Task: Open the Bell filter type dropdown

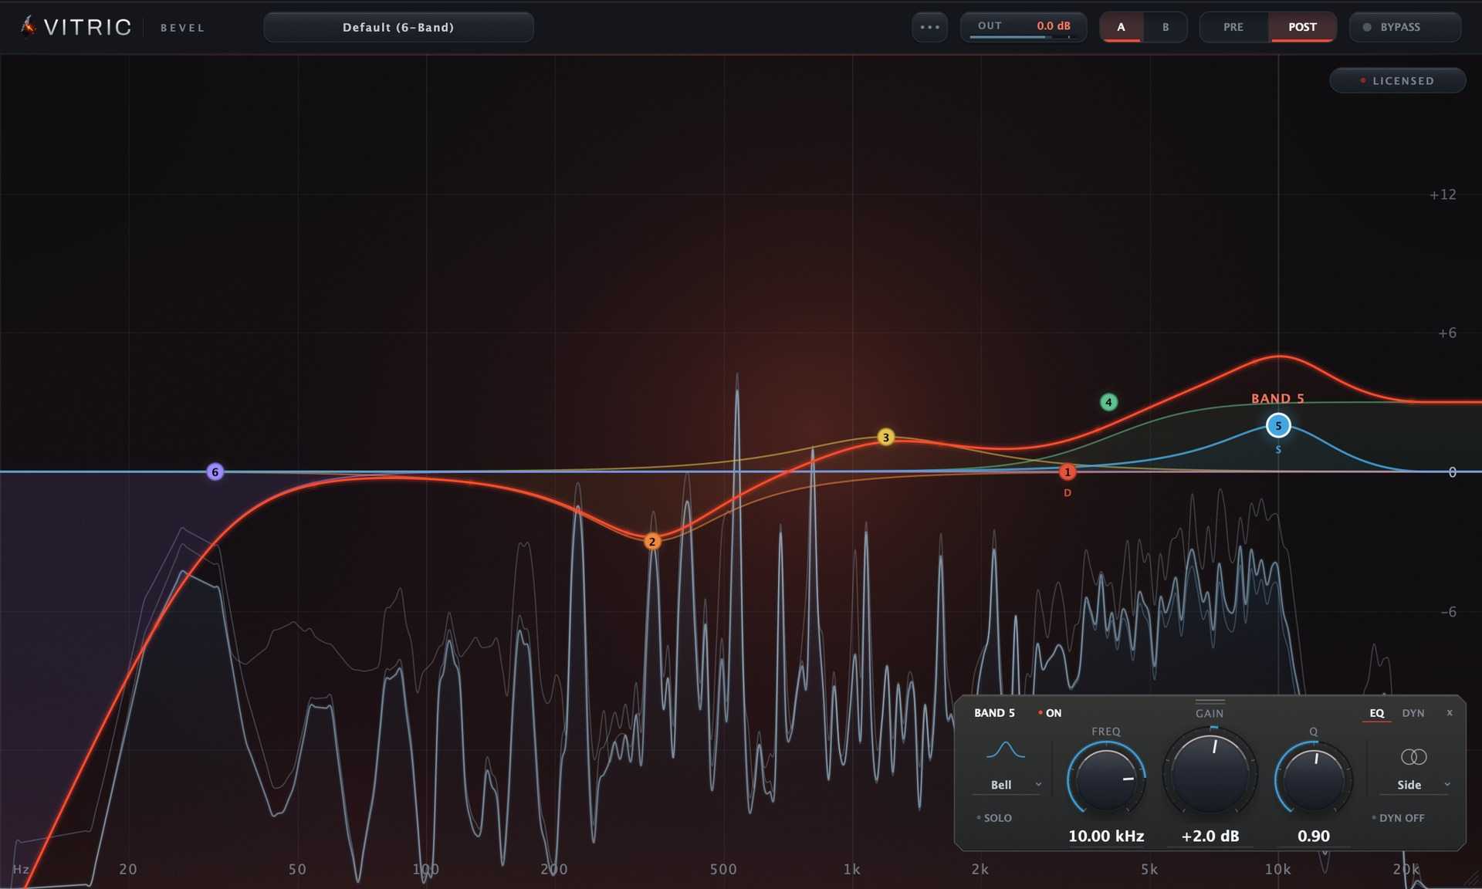Action: click(1007, 785)
